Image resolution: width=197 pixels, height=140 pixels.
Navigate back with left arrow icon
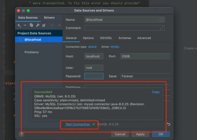click(x=52, y=25)
